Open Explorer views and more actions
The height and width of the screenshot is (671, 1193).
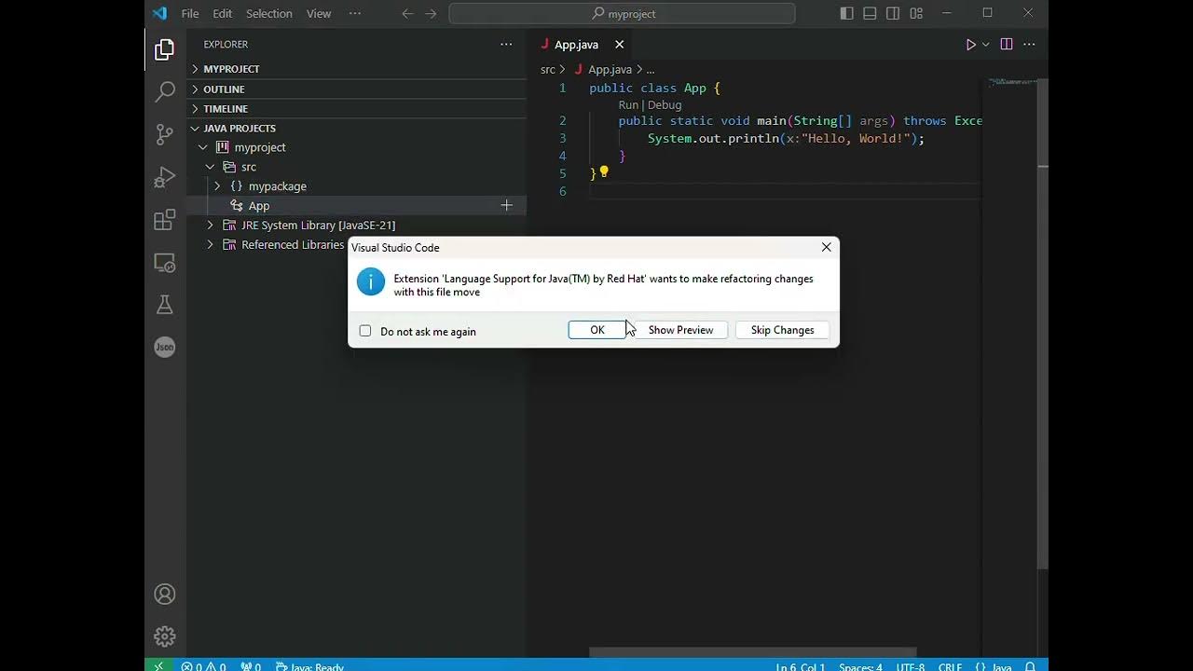tap(506, 44)
